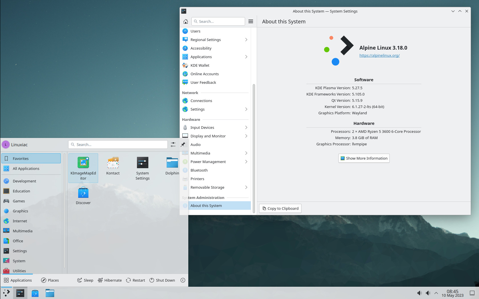Copy system info to clipboard
The width and height of the screenshot is (479, 299).
pos(280,208)
